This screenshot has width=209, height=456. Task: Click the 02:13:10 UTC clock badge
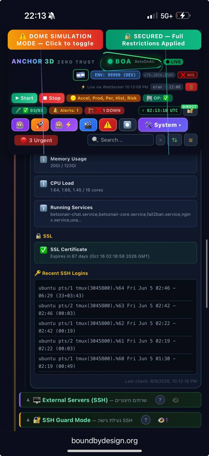click(160, 110)
